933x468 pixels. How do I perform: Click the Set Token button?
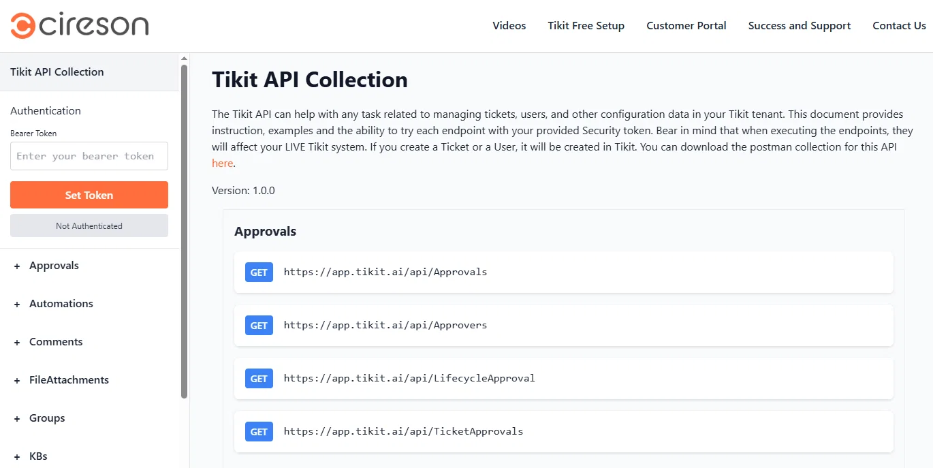(x=89, y=195)
